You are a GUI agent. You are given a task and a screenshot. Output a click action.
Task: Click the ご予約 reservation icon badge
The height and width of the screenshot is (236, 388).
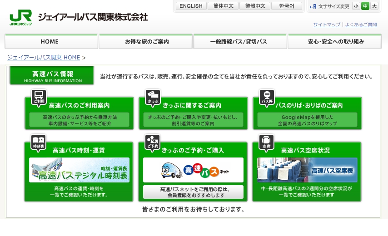153,143
